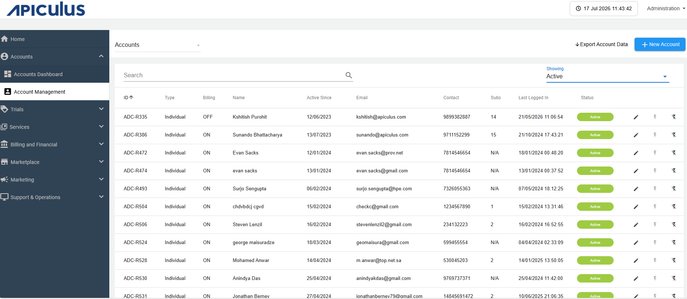The width and height of the screenshot is (687, 299).
Task: Click into the Search input field
Action: pyautogui.click(x=233, y=75)
